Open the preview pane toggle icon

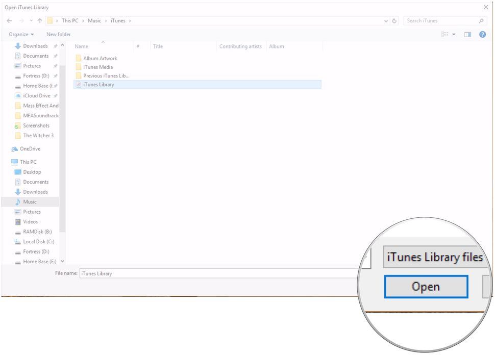point(467,34)
